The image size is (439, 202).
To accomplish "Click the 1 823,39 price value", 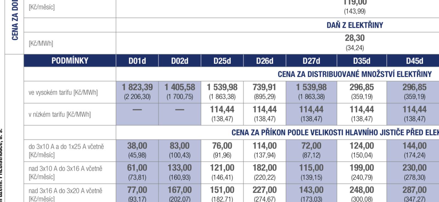I will tap(137, 87).
